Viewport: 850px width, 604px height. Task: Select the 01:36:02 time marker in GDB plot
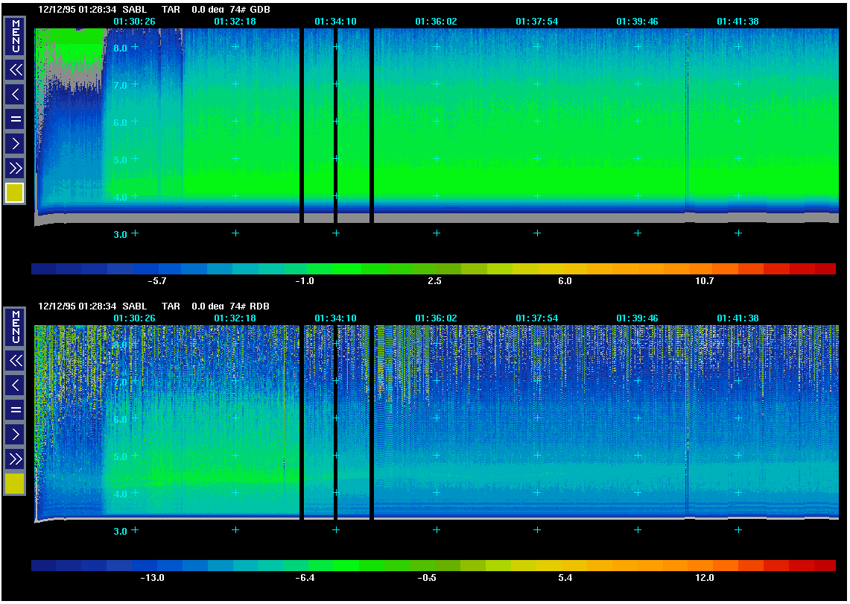[436, 22]
